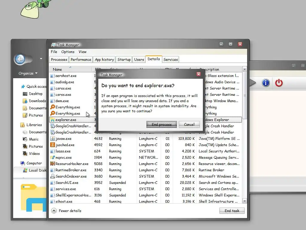306x230 pixels.
Task: Open Downloads in Explorer sidebar
Action: coord(37,101)
